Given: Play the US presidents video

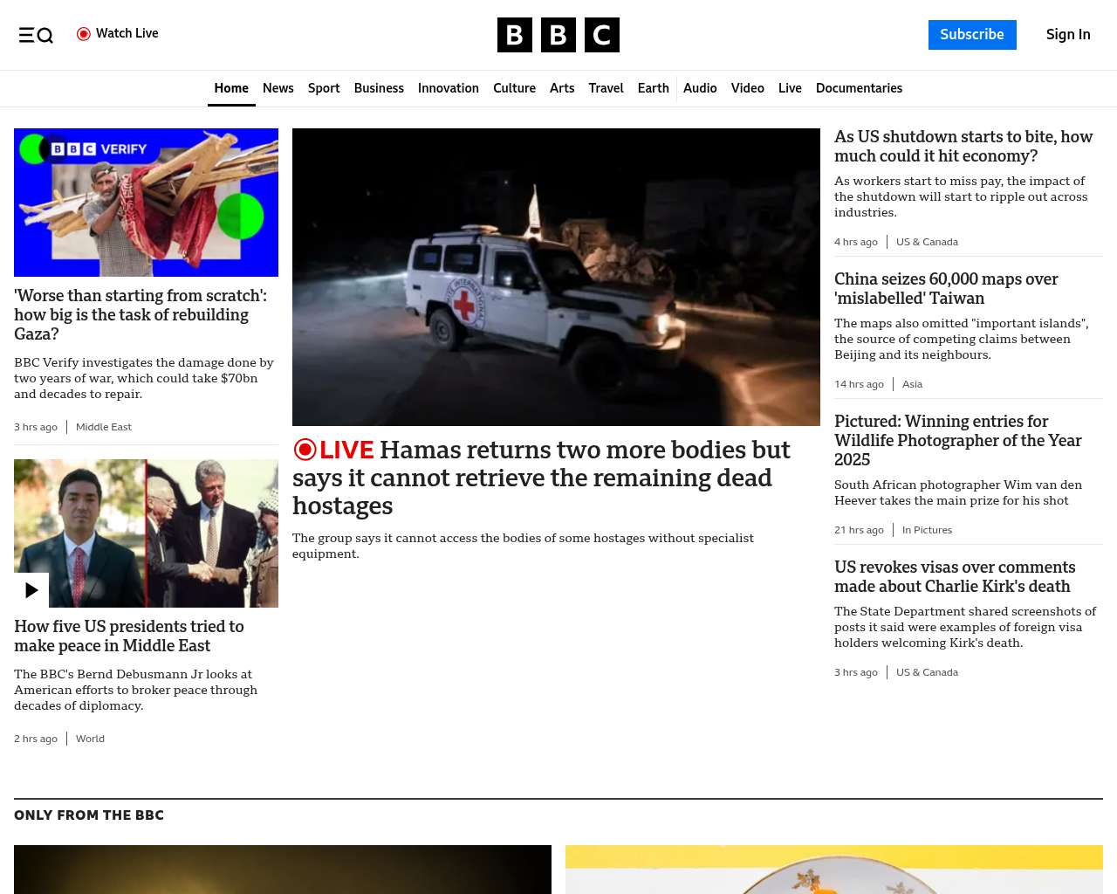Looking at the screenshot, I should click(x=31, y=590).
